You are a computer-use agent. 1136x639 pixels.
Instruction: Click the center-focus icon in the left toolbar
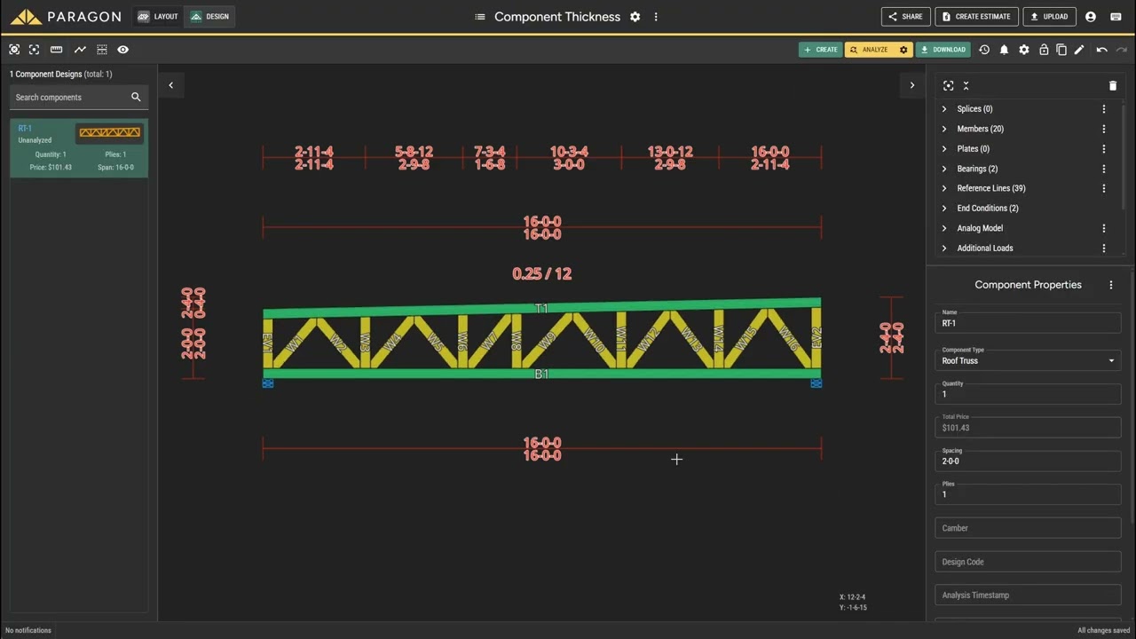tap(34, 50)
